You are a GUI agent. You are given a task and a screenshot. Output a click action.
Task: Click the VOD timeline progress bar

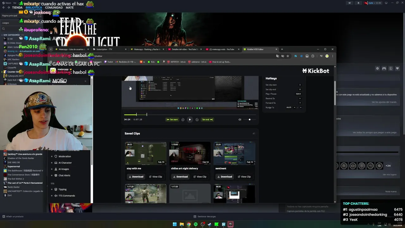coord(190,115)
